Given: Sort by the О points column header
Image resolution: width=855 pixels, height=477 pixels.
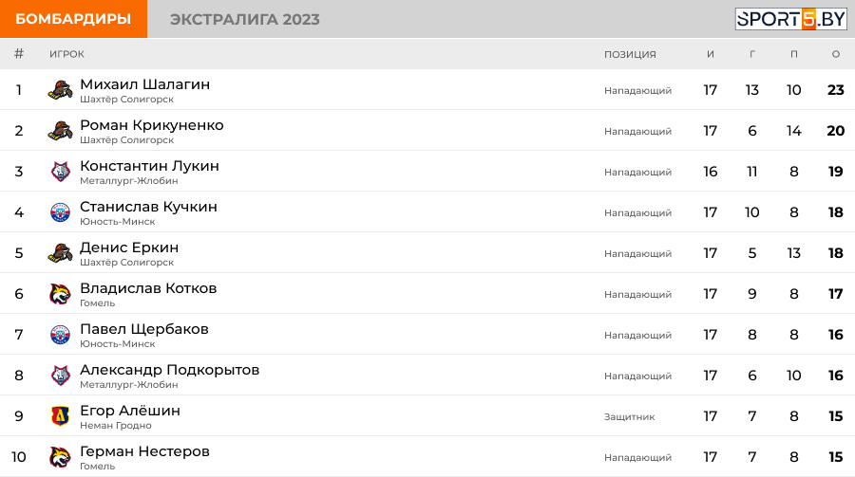Looking at the screenshot, I should point(836,54).
